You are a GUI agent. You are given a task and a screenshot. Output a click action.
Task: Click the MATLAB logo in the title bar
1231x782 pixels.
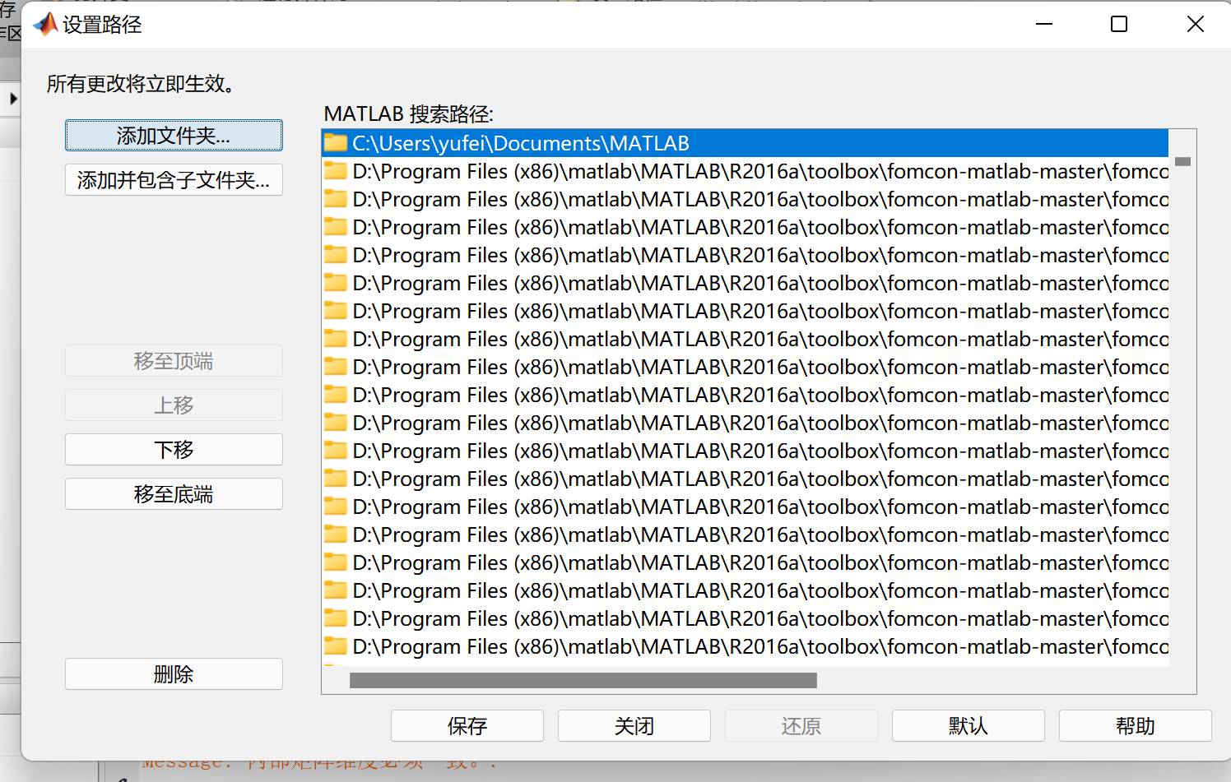click(45, 25)
